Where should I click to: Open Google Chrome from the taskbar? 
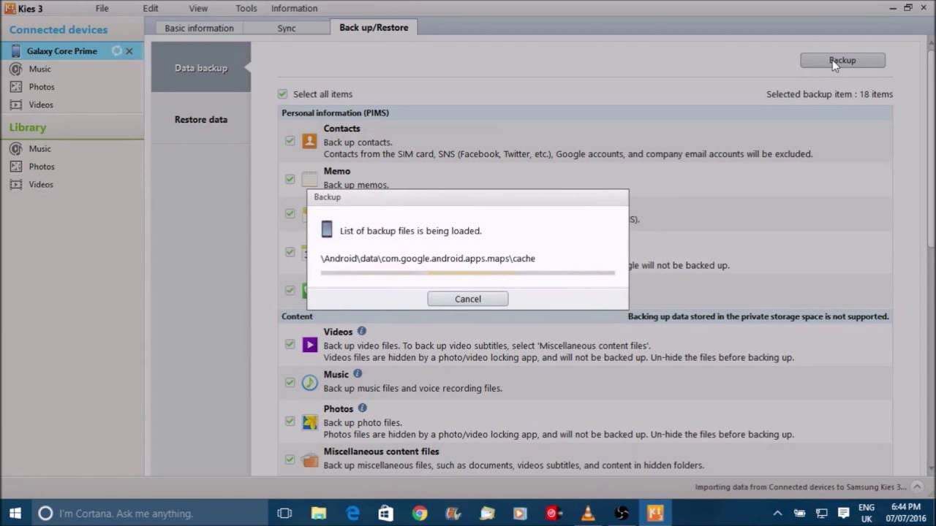click(420, 514)
